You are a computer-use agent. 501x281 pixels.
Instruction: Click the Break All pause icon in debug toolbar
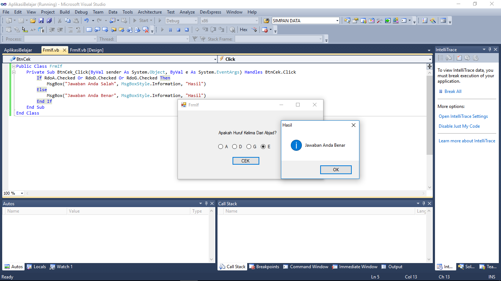click(171, 30)
